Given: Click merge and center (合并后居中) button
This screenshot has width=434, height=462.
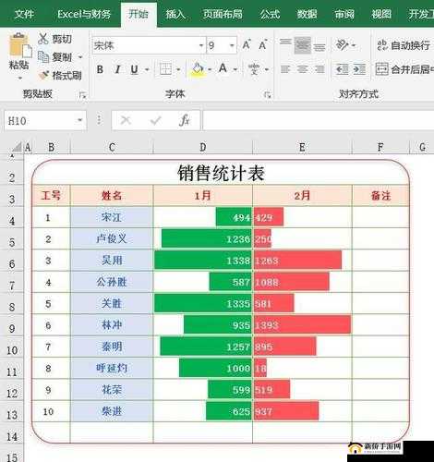Looking at the screenshot, I should [x=404, y=69].
